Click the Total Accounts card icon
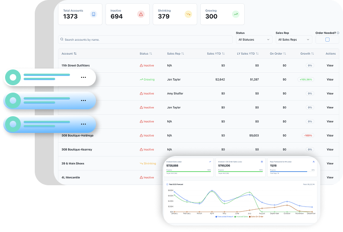Image resolution: width=343 pixels, height=232 pixels. coord(93,14)
